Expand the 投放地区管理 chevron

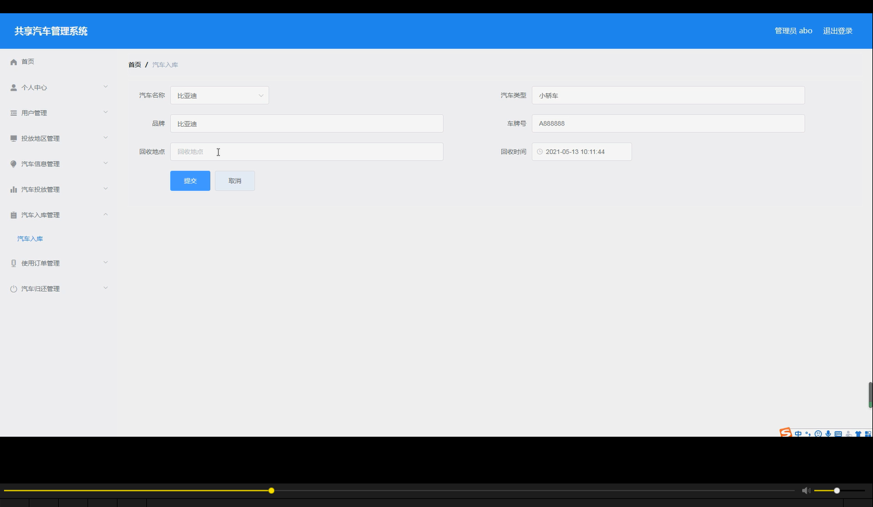point(105,138)
